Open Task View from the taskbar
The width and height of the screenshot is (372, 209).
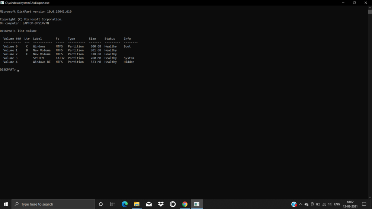point(112,204)
